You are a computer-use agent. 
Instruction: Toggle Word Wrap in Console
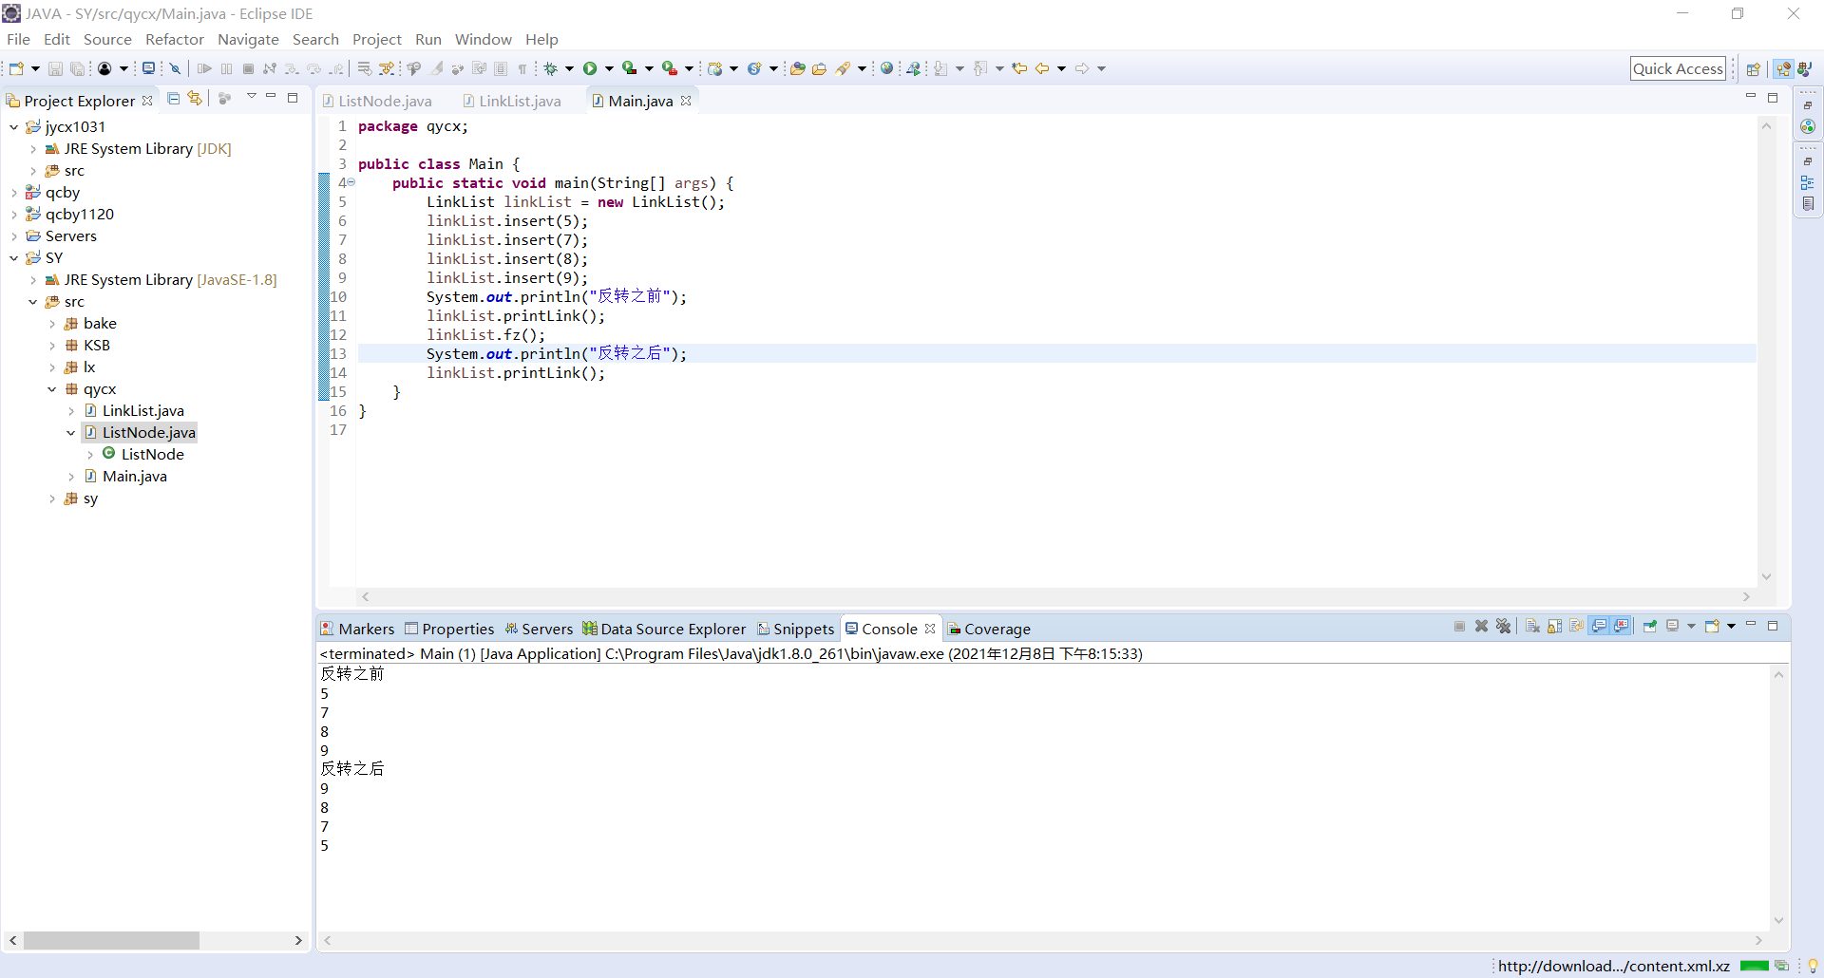[x=1577, y=627]
